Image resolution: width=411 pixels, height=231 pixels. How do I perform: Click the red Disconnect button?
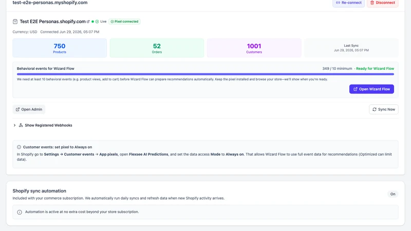coord(383,3)
